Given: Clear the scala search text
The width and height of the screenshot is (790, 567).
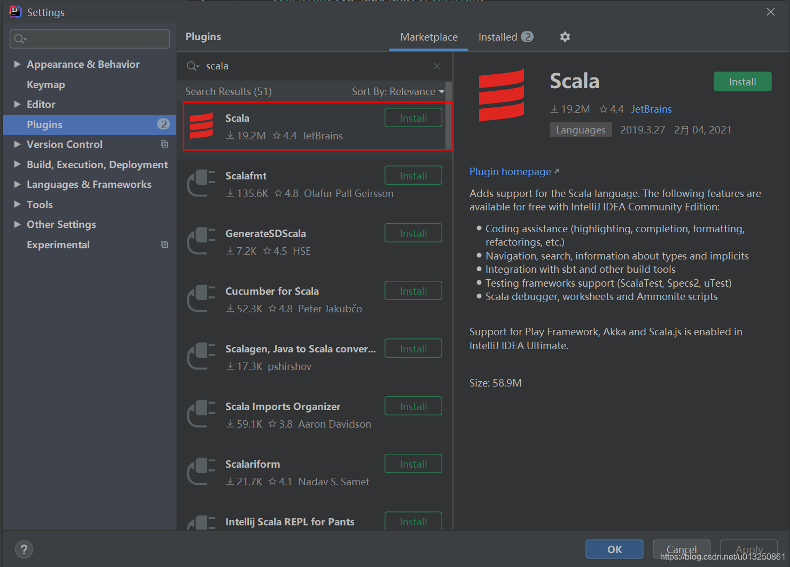Looking at the screenshot, I should (437, 66).
